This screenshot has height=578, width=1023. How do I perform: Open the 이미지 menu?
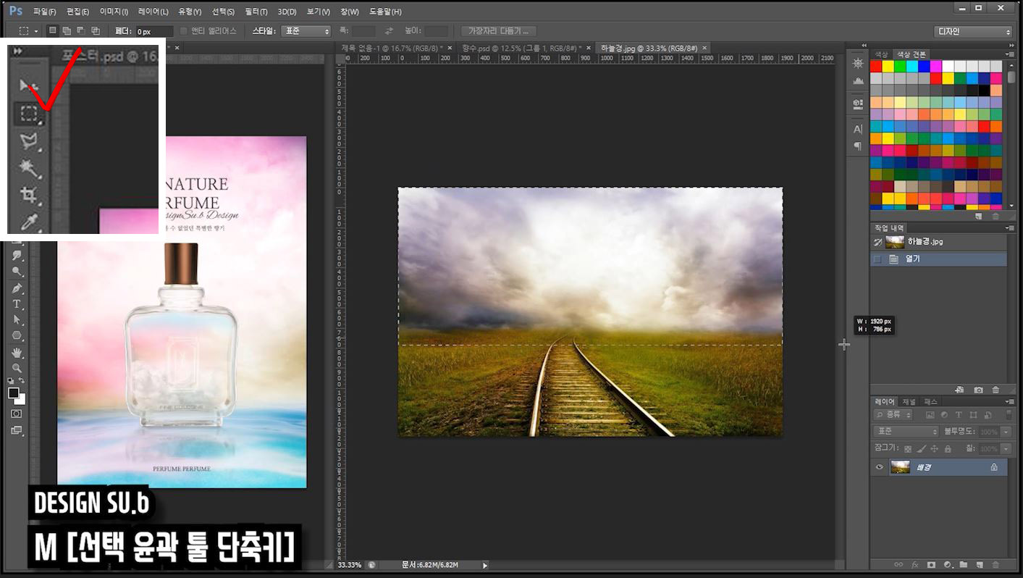[114, 12]
